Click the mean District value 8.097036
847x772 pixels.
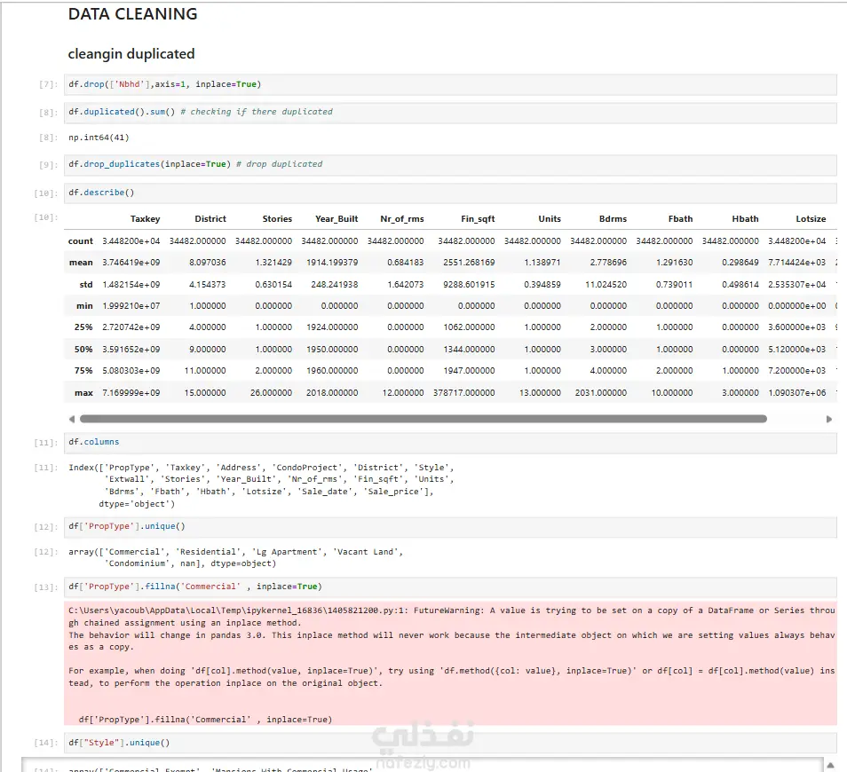(208, 263)
